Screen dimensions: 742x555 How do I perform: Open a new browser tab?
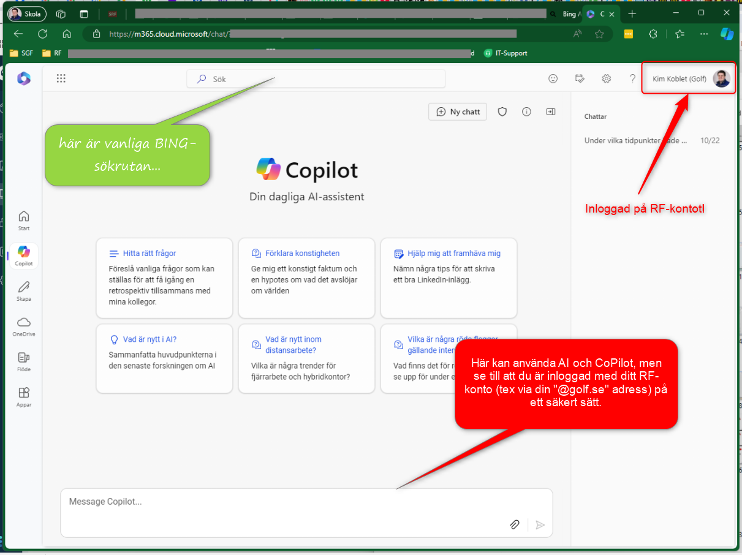click(x=632, y=13)
